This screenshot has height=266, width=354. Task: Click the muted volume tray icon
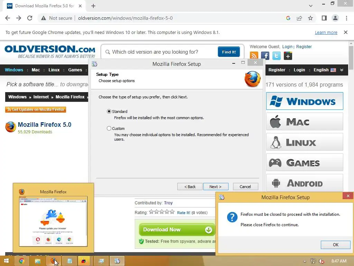point(322,261)
